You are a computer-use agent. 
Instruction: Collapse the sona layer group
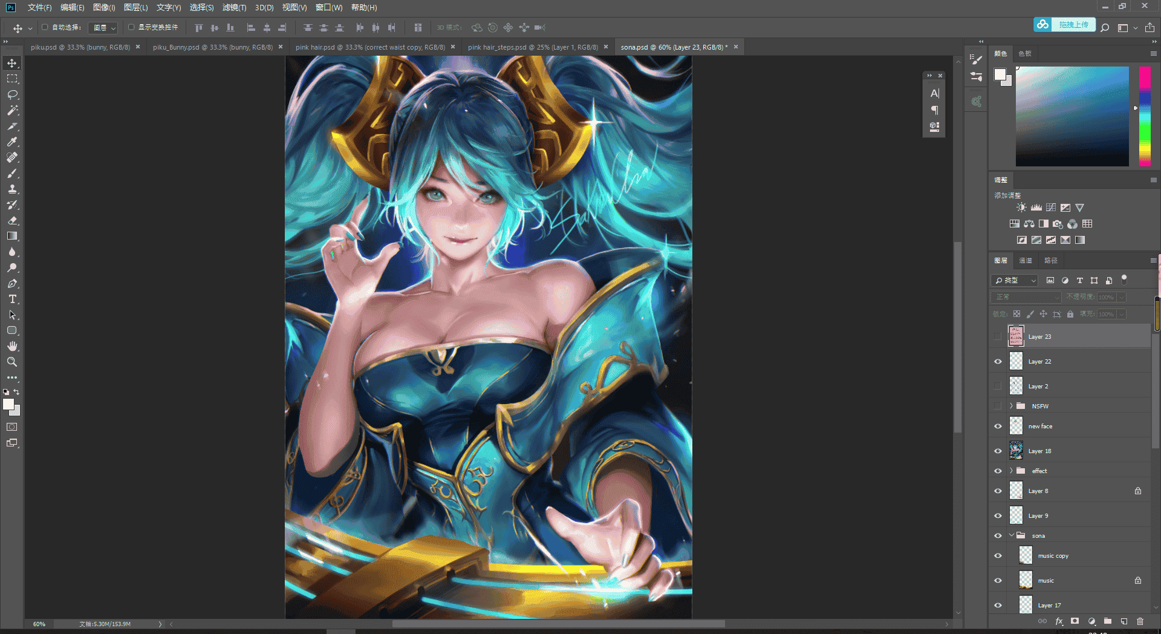click(1011, 535)
